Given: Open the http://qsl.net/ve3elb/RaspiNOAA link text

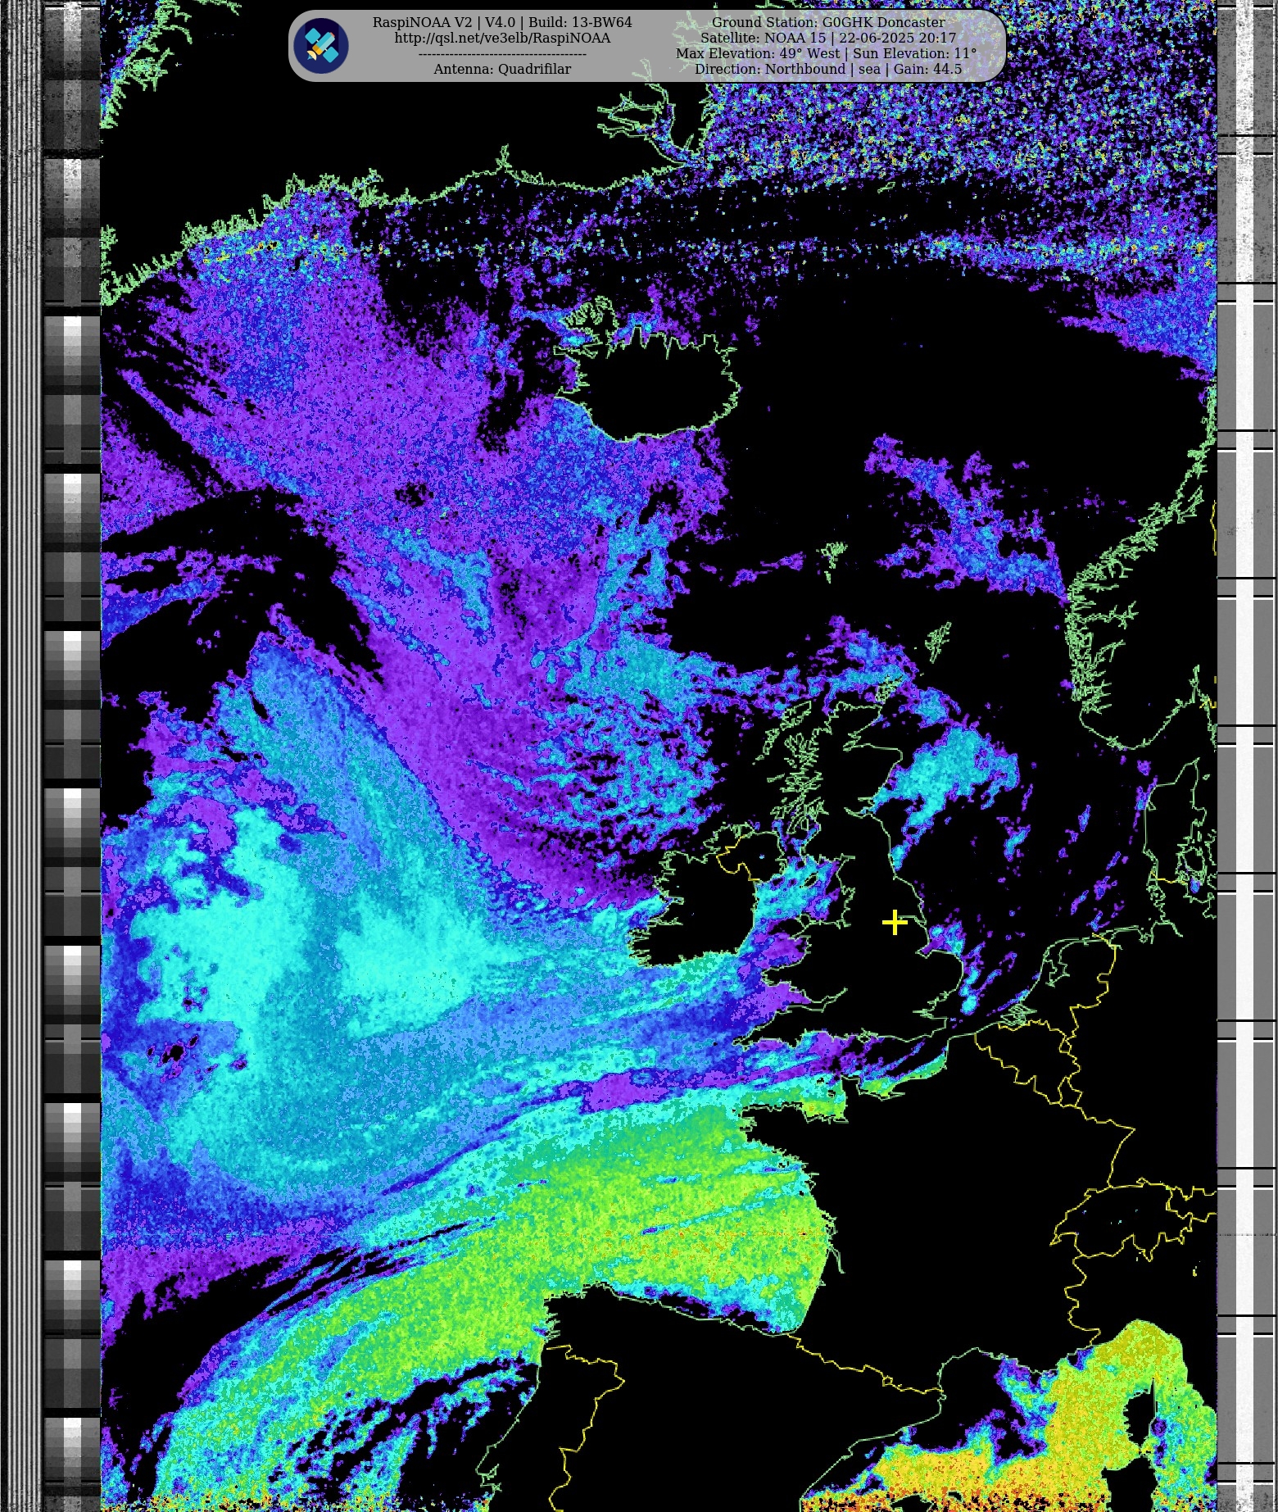Looking at the screenshot, I should 502,38.
